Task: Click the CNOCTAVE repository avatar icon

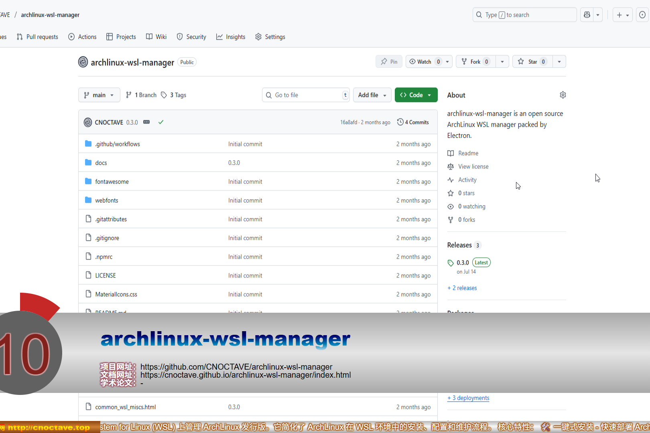Action: (83, 62)
